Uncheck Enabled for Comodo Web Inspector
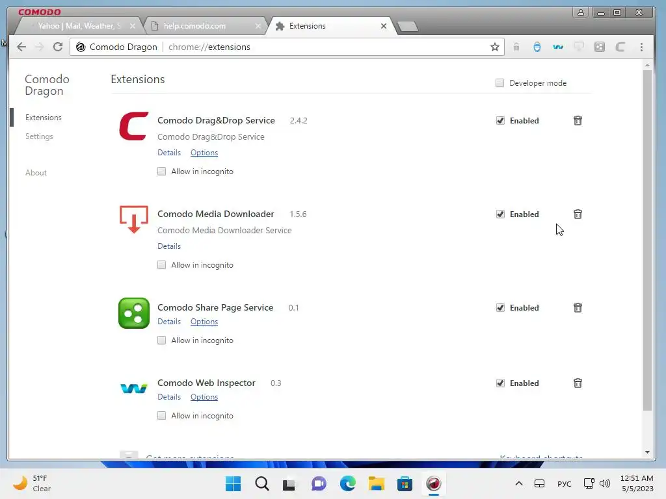 [x=500, y=383]
